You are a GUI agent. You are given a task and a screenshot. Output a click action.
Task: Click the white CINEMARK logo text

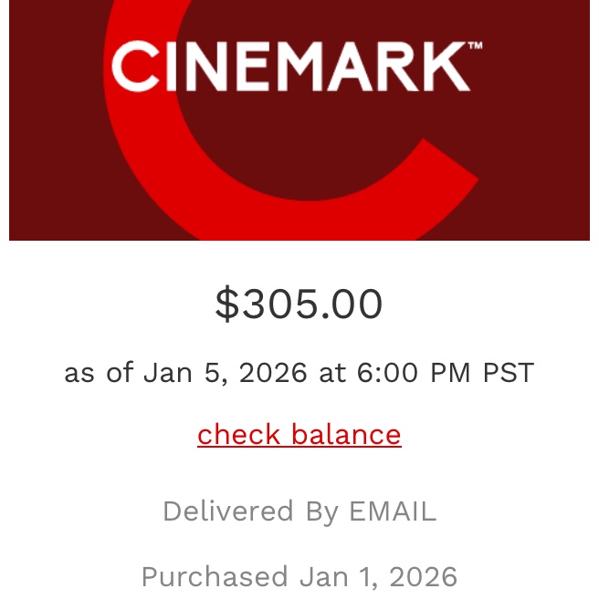coord(290,67)
